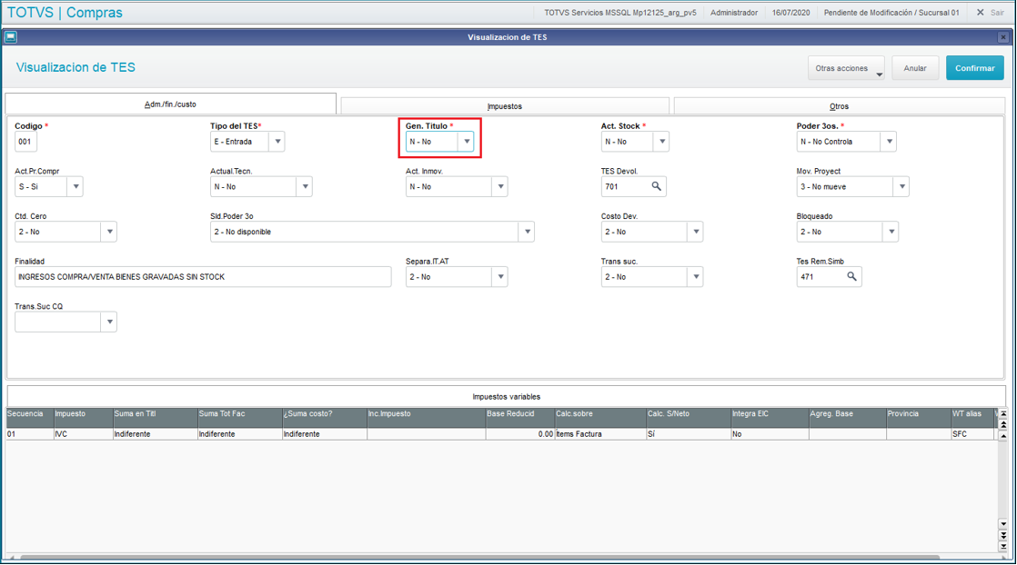Click the TES Devol. search magnifier icon
This screenshot has width=1017, height=565.
coord(657,186)
